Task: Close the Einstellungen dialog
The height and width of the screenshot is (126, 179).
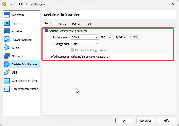Action: tap(173, 4)
